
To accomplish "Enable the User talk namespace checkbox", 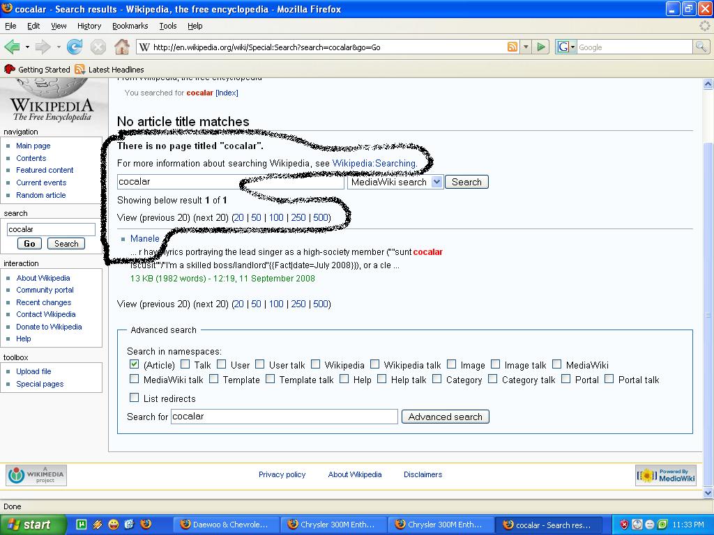I will 259,364.
